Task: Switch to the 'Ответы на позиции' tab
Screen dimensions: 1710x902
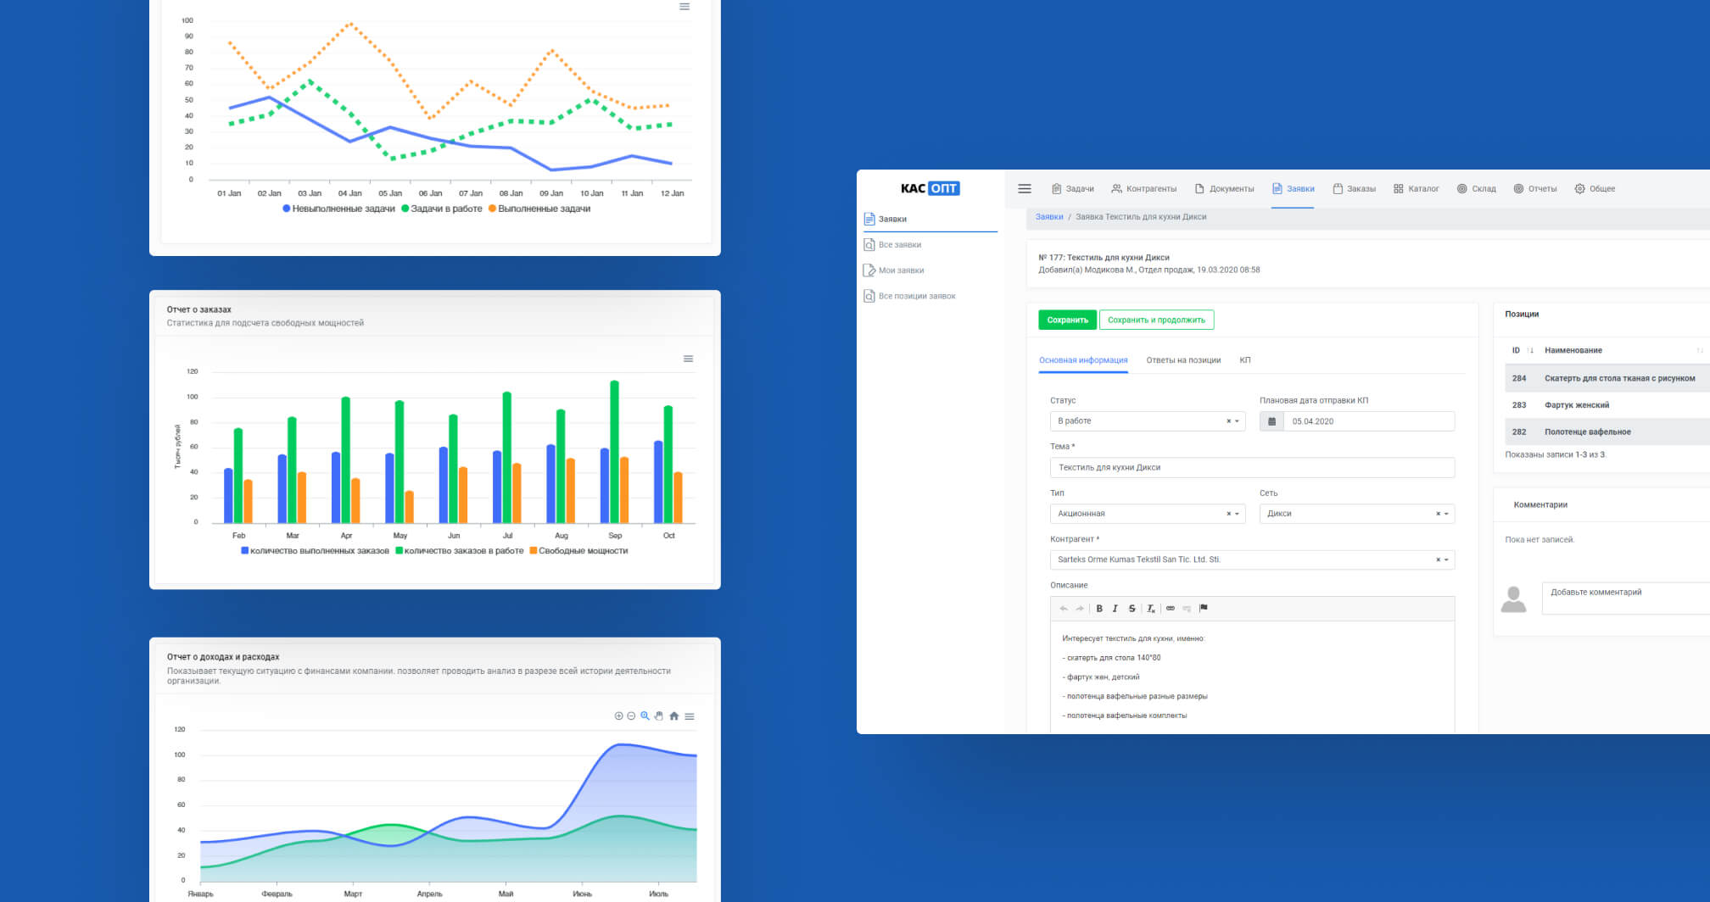Action: [x=1183, y=360]
